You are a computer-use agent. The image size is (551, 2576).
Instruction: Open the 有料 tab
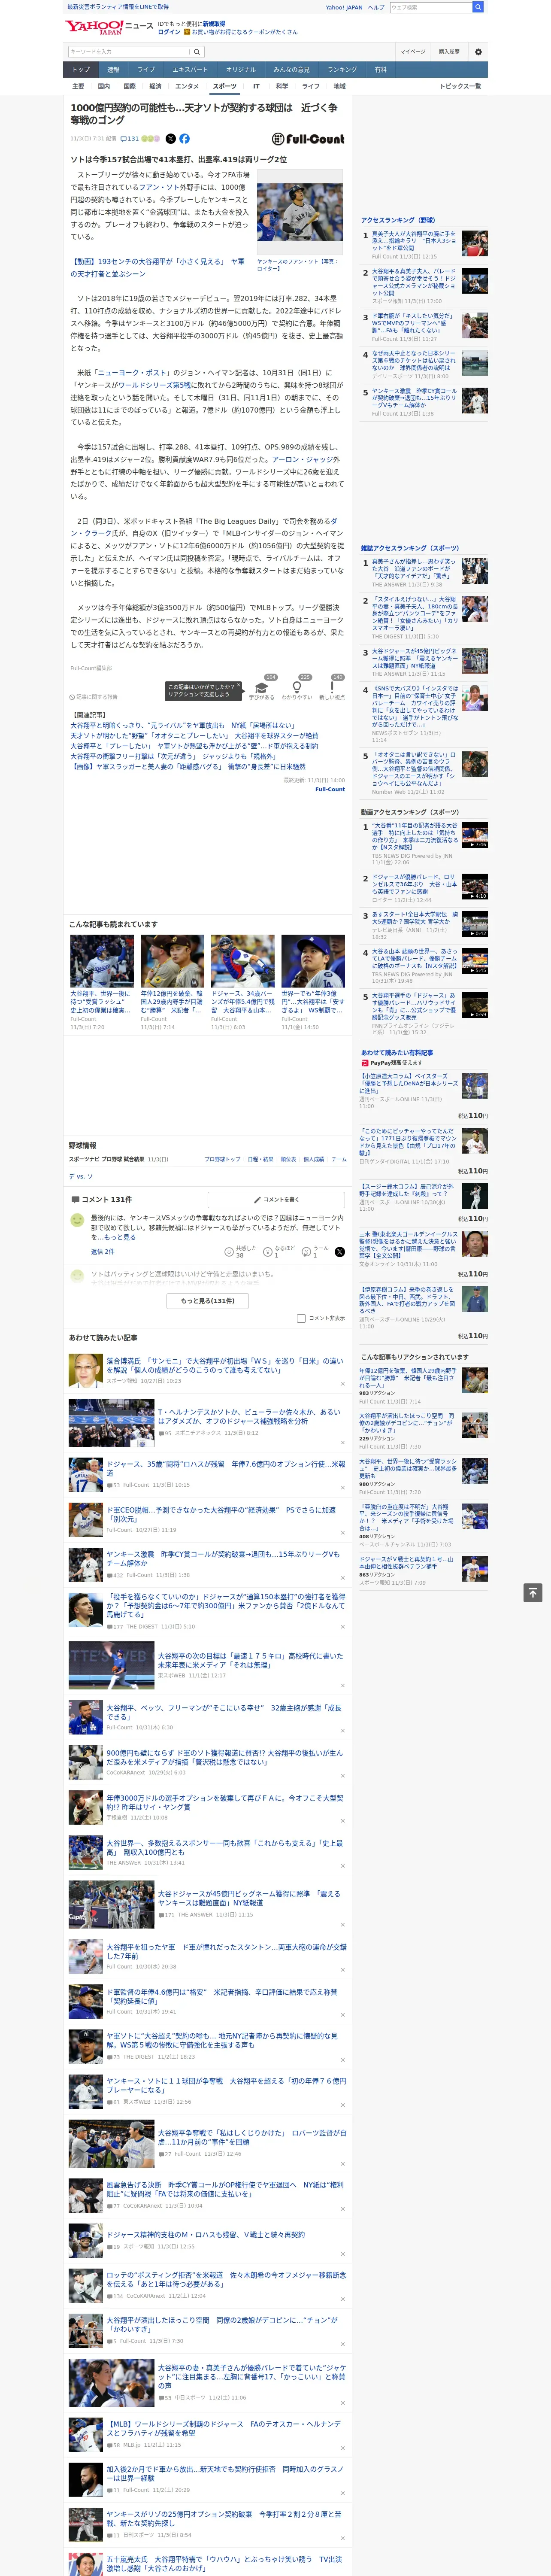[x=380, y=70]
